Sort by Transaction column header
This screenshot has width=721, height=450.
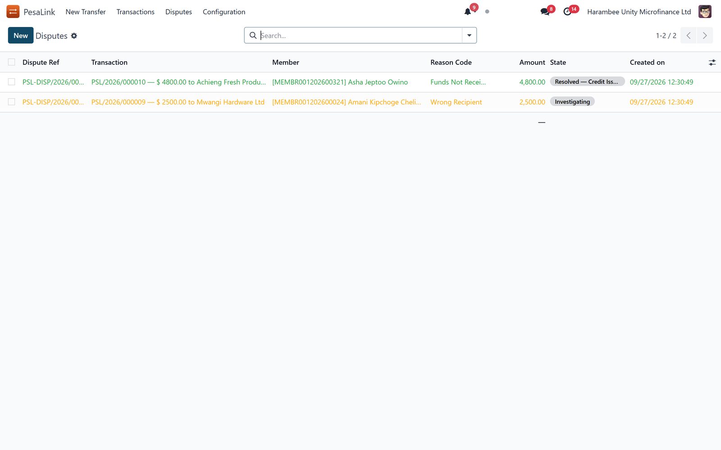(110, 62)
